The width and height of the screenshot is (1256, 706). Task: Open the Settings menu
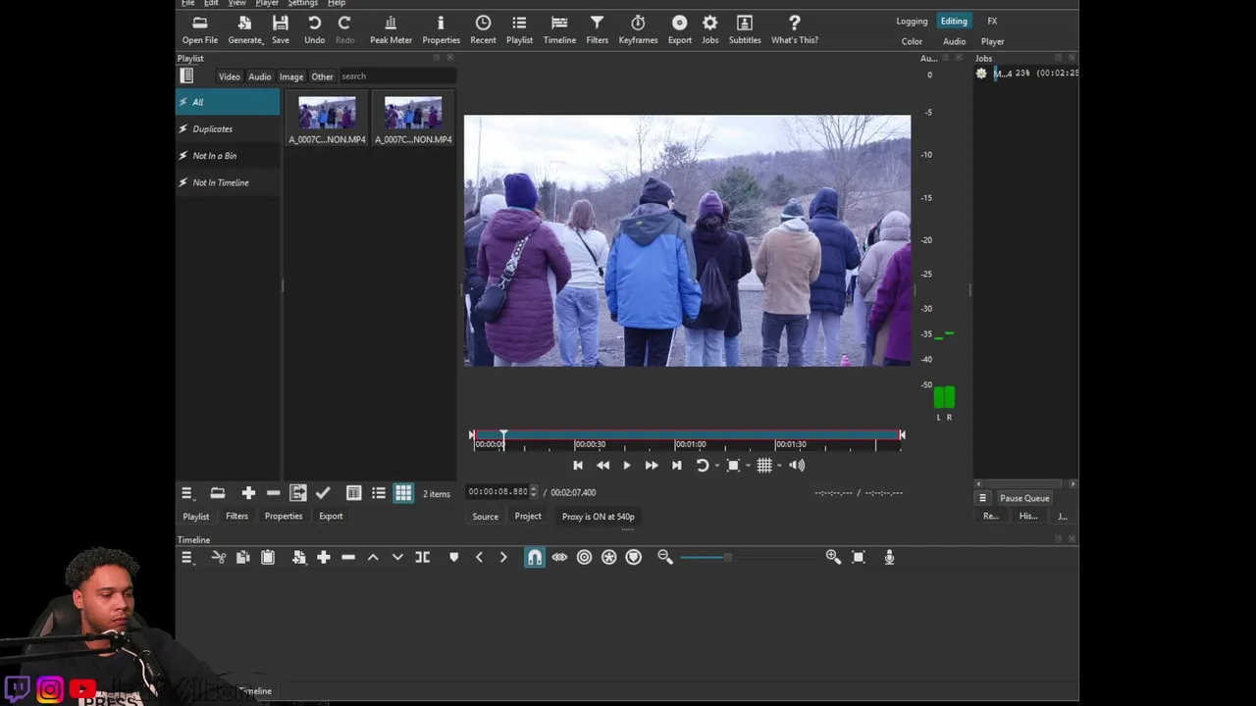pos(302,3)
